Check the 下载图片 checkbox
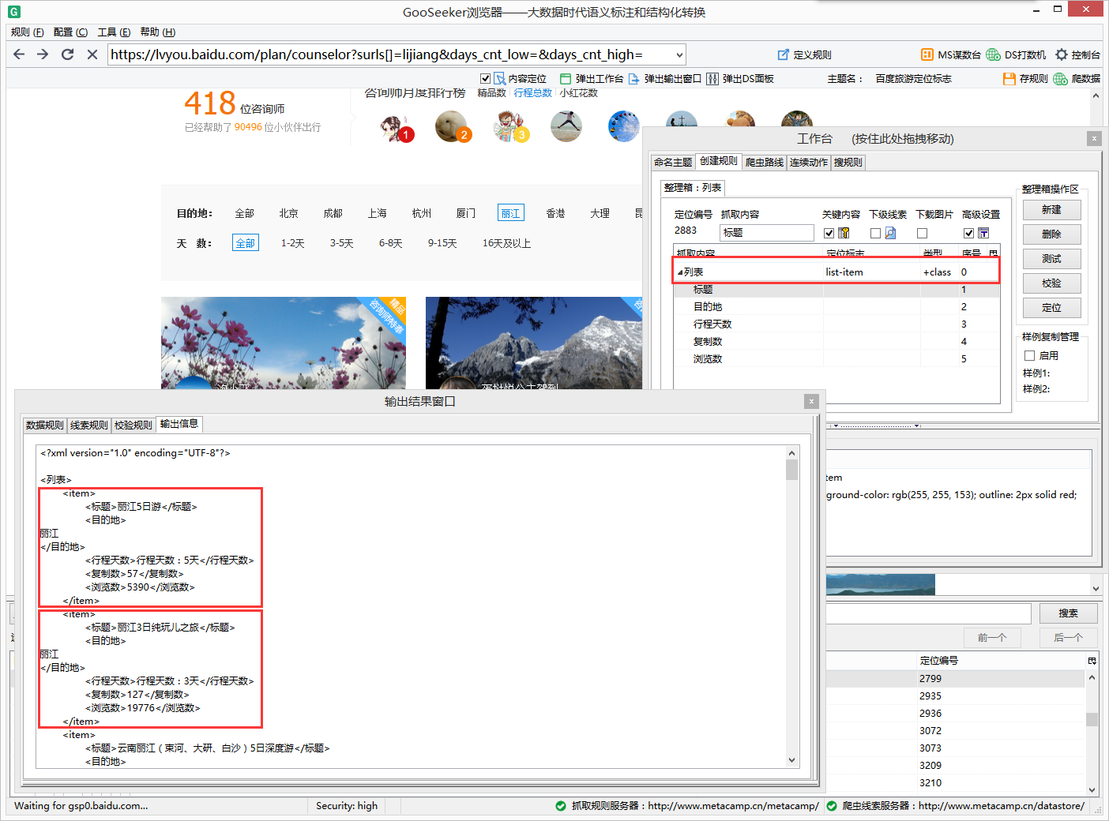Image resolution: width=1109 pixels, height=821 pixels. click(x=922, y=233)
